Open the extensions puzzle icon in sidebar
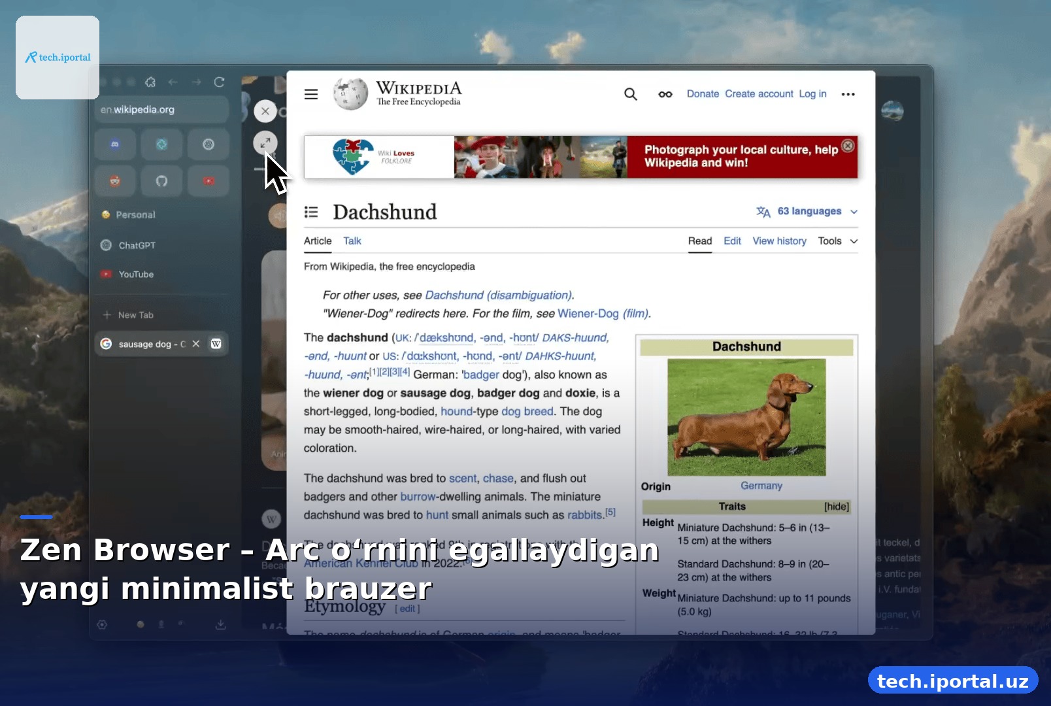Image resolution: width=1051 pixels, height=706 pixels. coord(150,82)
